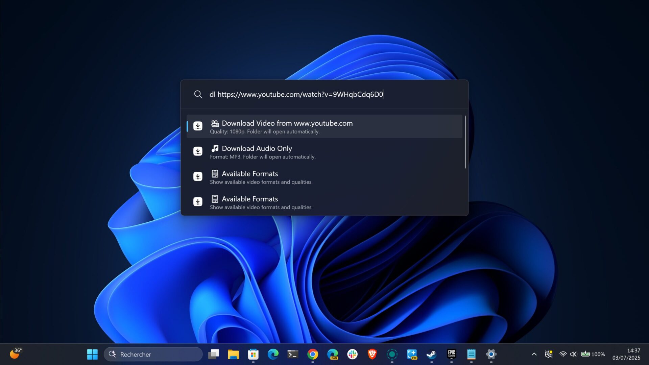Click 'Format: MP3. Folder will open automatically.' text

pyautogui.click(x=263, y=157)
